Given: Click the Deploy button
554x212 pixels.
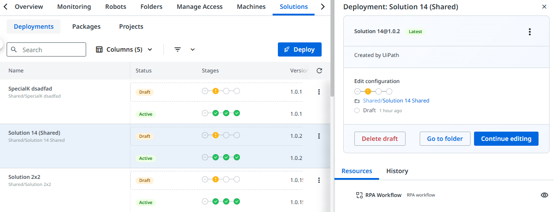Looking at the screenshot, I should pos(300,49).
